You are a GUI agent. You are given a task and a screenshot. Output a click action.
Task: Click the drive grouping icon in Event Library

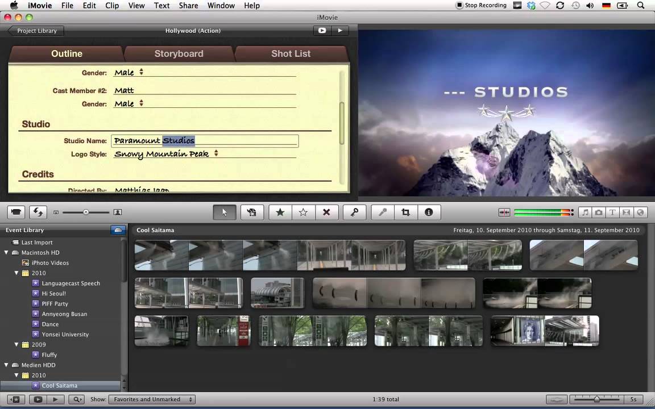(118, 230)
